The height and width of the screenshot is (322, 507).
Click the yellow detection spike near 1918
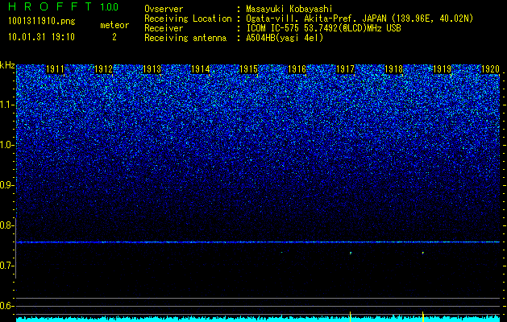pyautogui.click(x=423, y=316)
